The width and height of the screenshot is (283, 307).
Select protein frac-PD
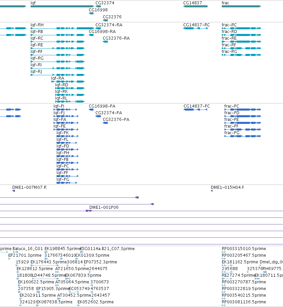click(x=243, y=116)
